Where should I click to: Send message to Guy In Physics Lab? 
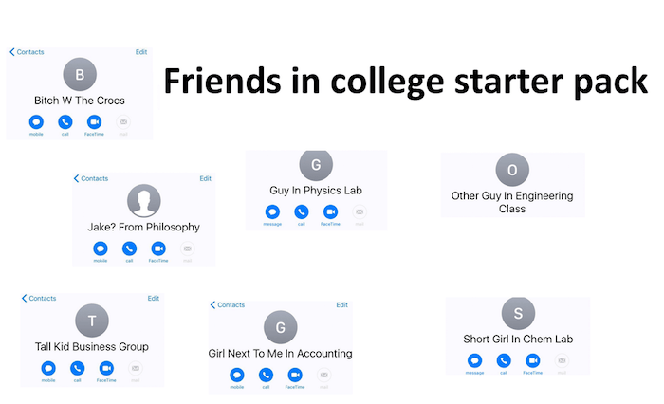[272, 211]
